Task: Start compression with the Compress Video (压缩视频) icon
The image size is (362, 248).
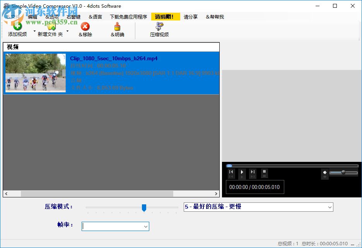Action: pos(159,27)
